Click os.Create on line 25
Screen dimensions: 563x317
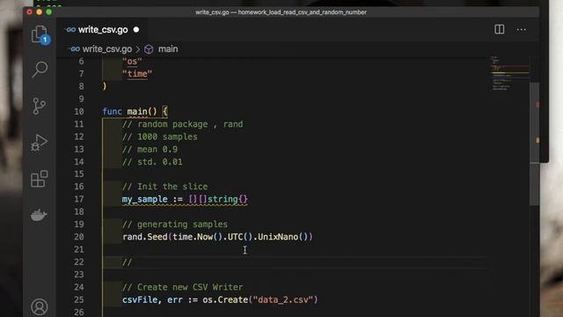[x=225, y=299]
